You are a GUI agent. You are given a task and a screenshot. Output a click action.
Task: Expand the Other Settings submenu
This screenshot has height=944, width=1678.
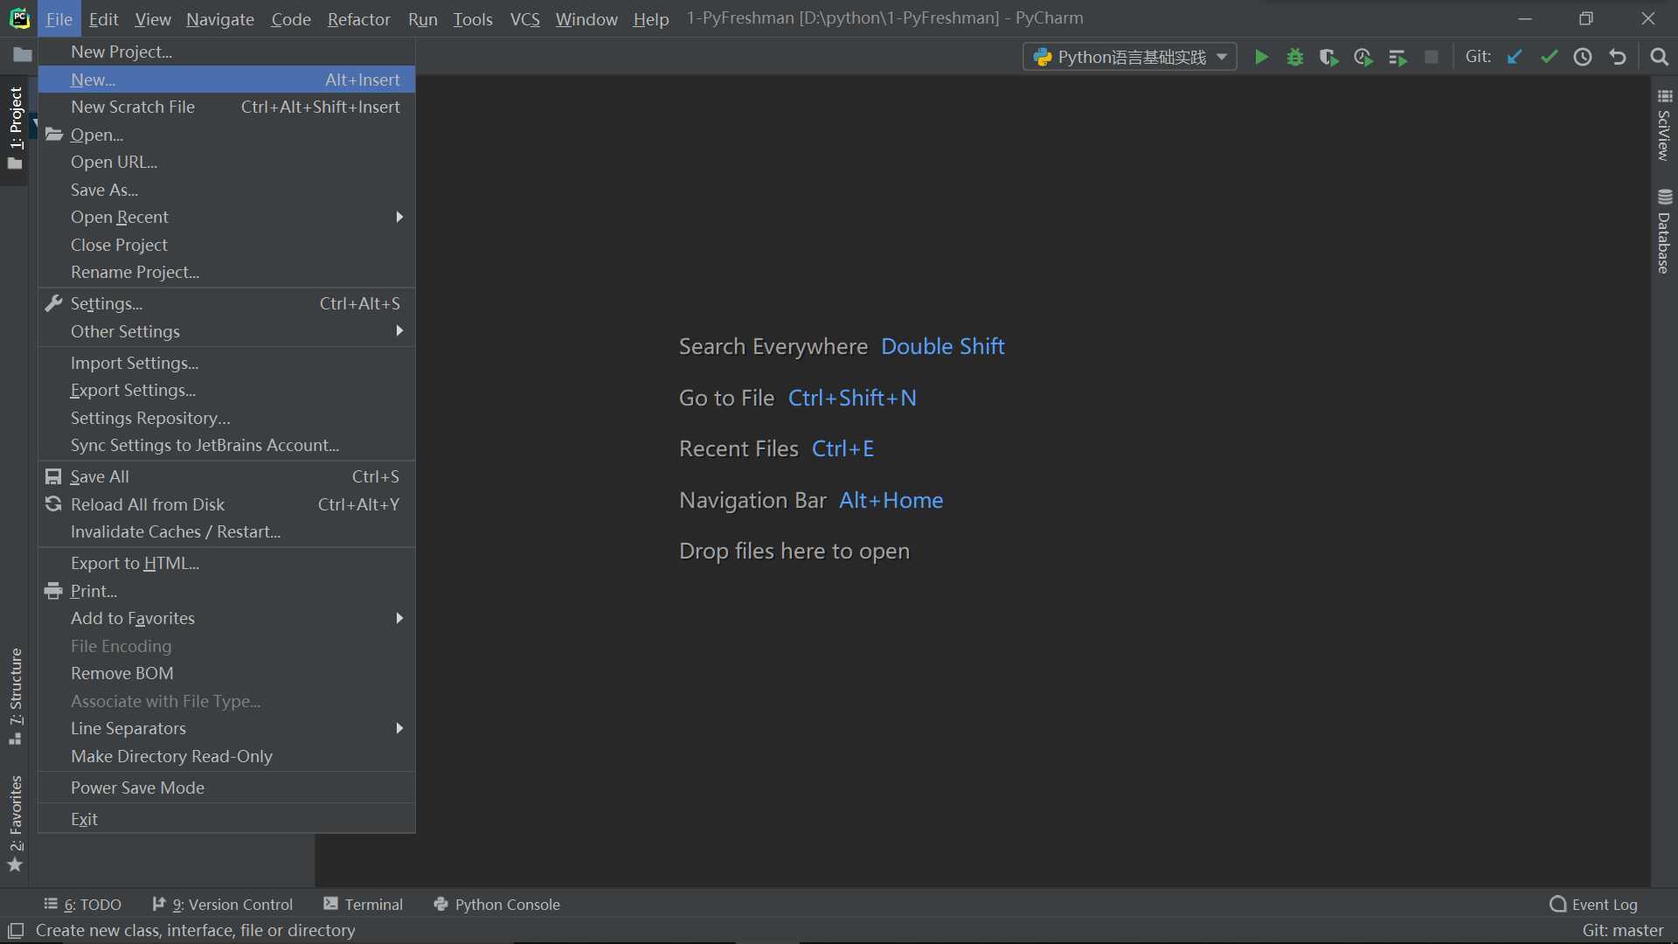point(226,331)
